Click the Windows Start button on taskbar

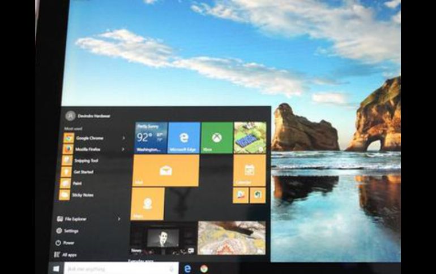[56, 268]
